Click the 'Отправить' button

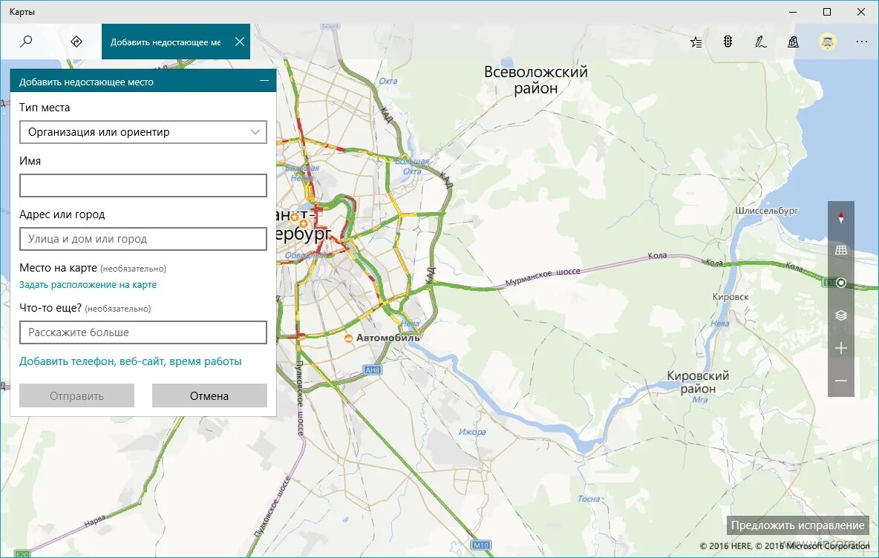coord(76,395)
